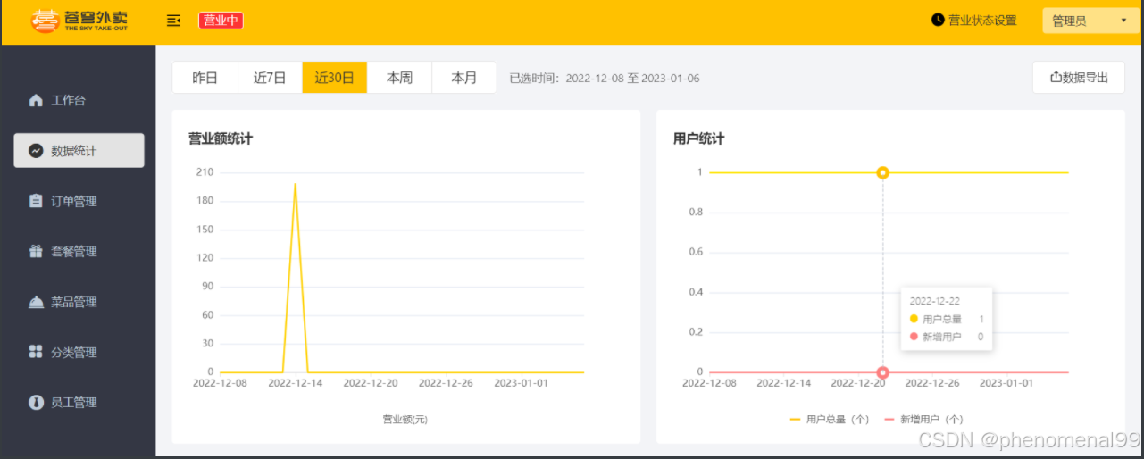Toggle 用户总量 series in the legend

point(830,419)
